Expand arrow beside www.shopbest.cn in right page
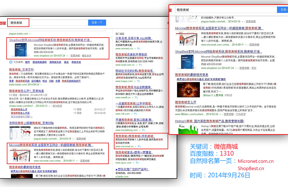 coord(236,68)
